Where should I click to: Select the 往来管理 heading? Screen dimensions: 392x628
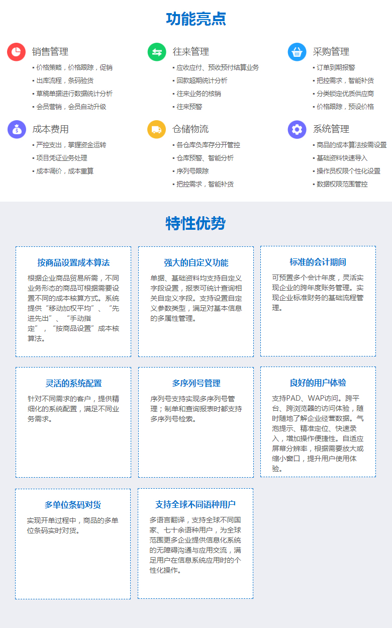pyautogui.click(x=191, y=52)
